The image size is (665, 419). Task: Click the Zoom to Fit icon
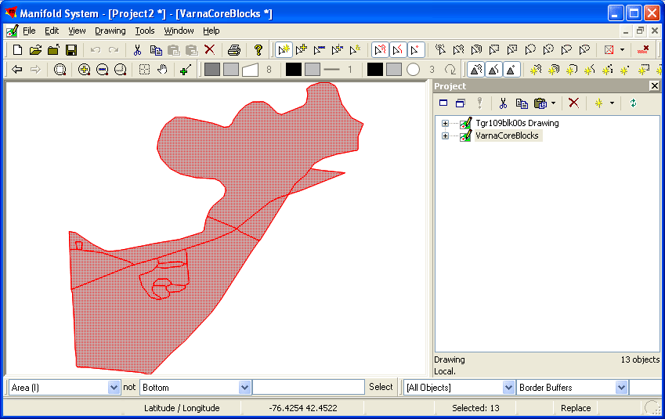(x=60, y=70)
